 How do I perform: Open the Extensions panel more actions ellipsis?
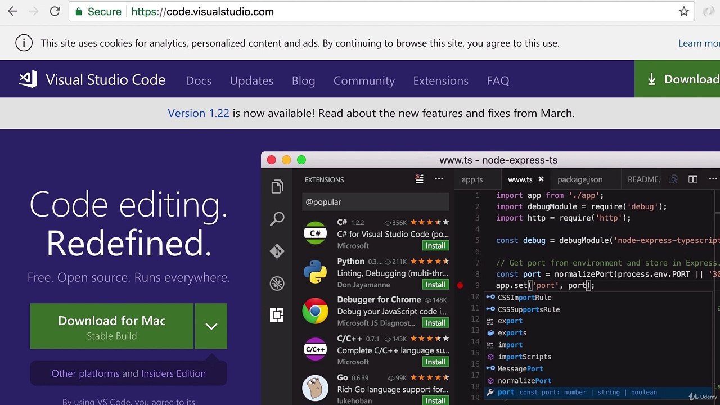coord(439,179)
